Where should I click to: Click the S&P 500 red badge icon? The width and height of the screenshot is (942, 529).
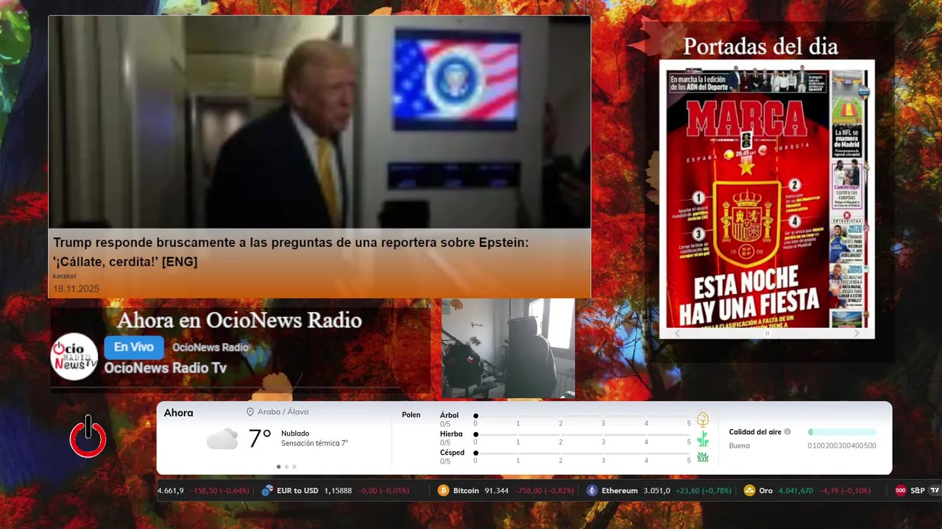pyautogui.click(x=900, y=491)
